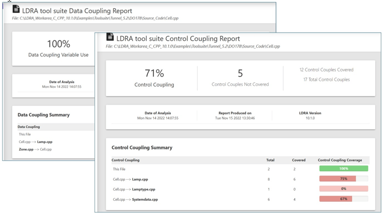Click the Control Coupling Coverage column header
This screenshot has height=214, width=383.
pyautogui.click(x=340, y=160)
